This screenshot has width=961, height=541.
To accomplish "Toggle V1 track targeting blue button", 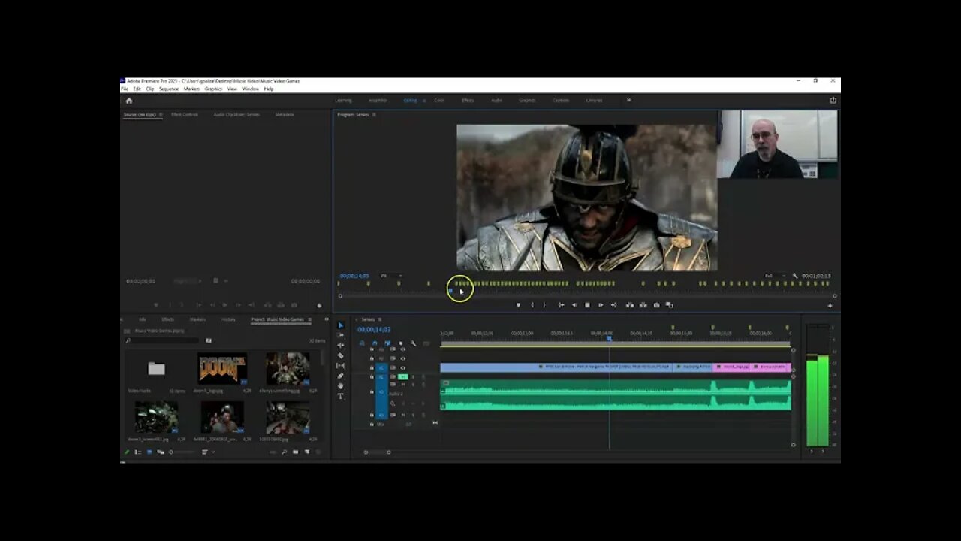I will (381, 368).
